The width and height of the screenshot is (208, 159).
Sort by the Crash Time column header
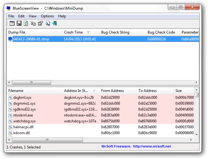80,32
